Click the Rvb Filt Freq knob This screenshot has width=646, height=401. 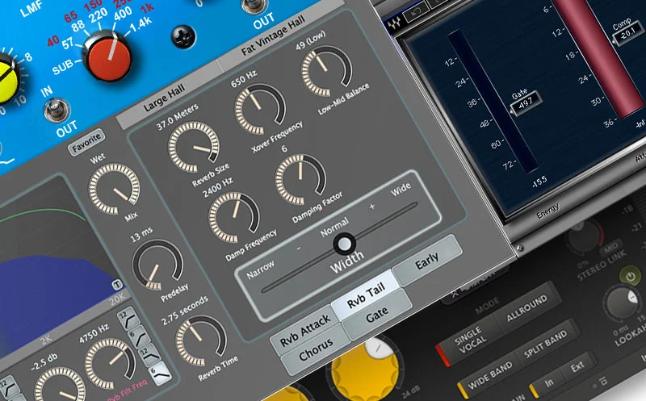(110, 364)
